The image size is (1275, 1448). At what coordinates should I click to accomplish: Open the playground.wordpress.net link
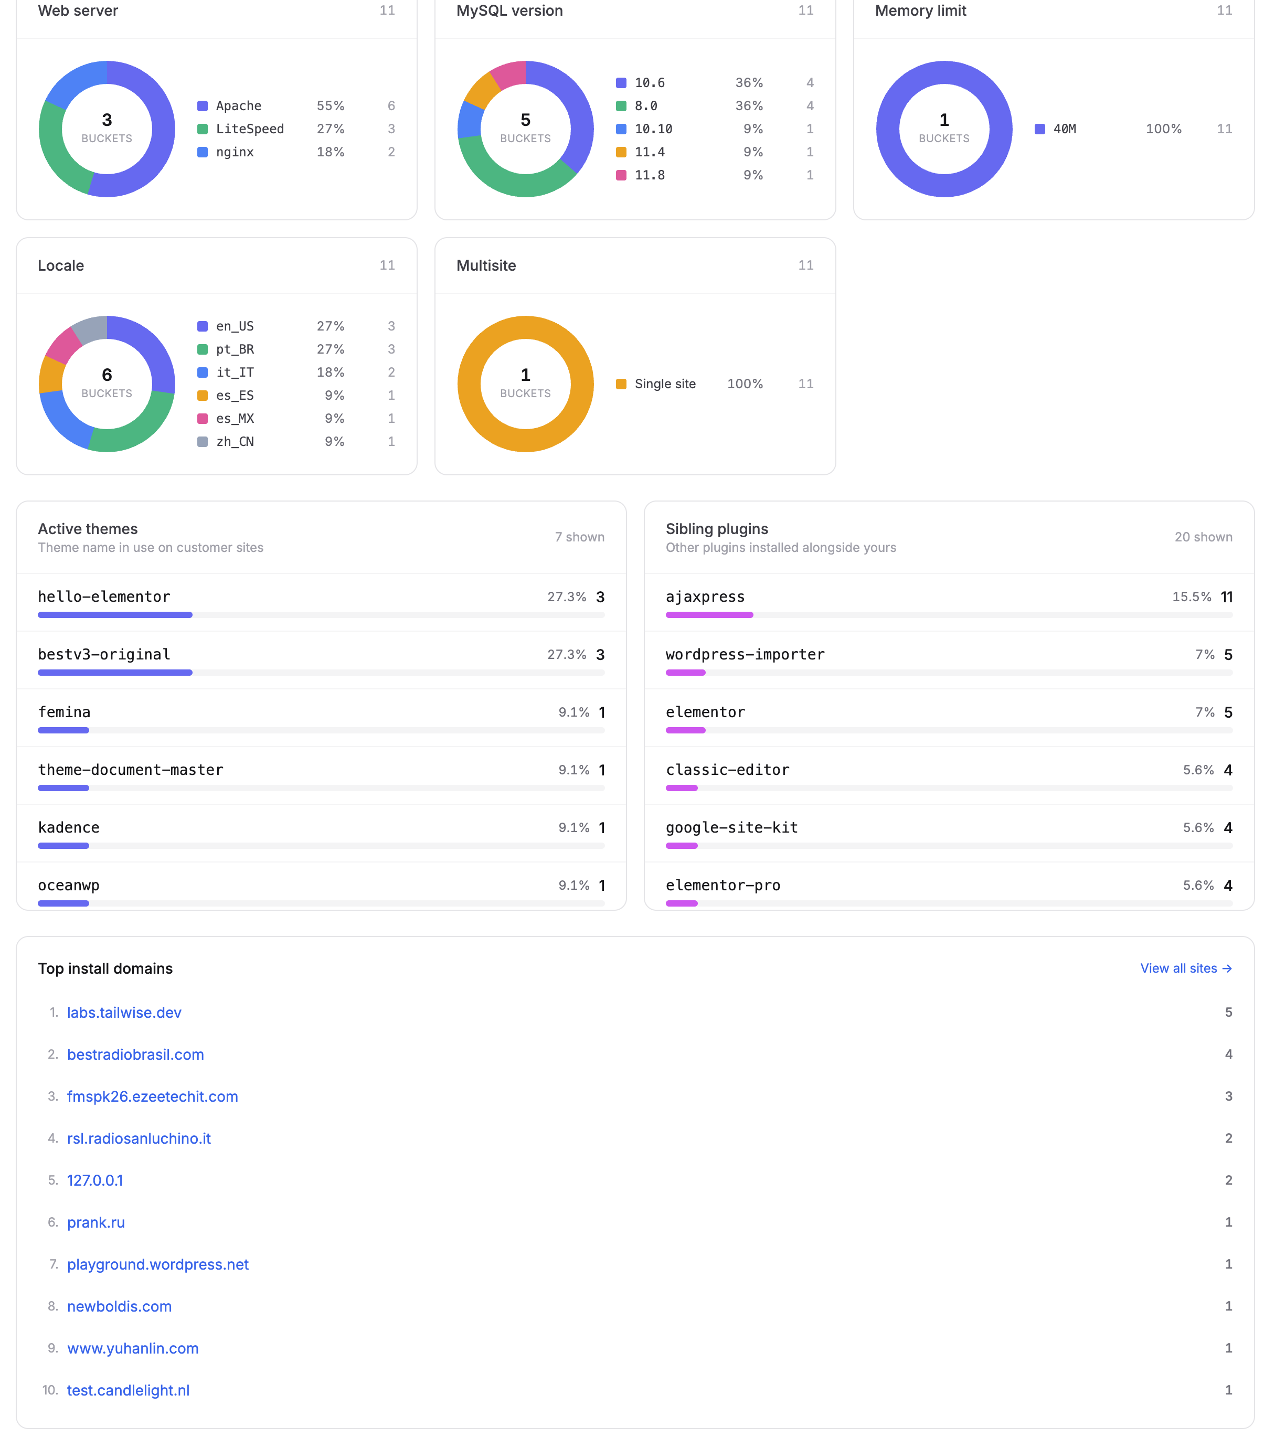(x=158, y=1264)
